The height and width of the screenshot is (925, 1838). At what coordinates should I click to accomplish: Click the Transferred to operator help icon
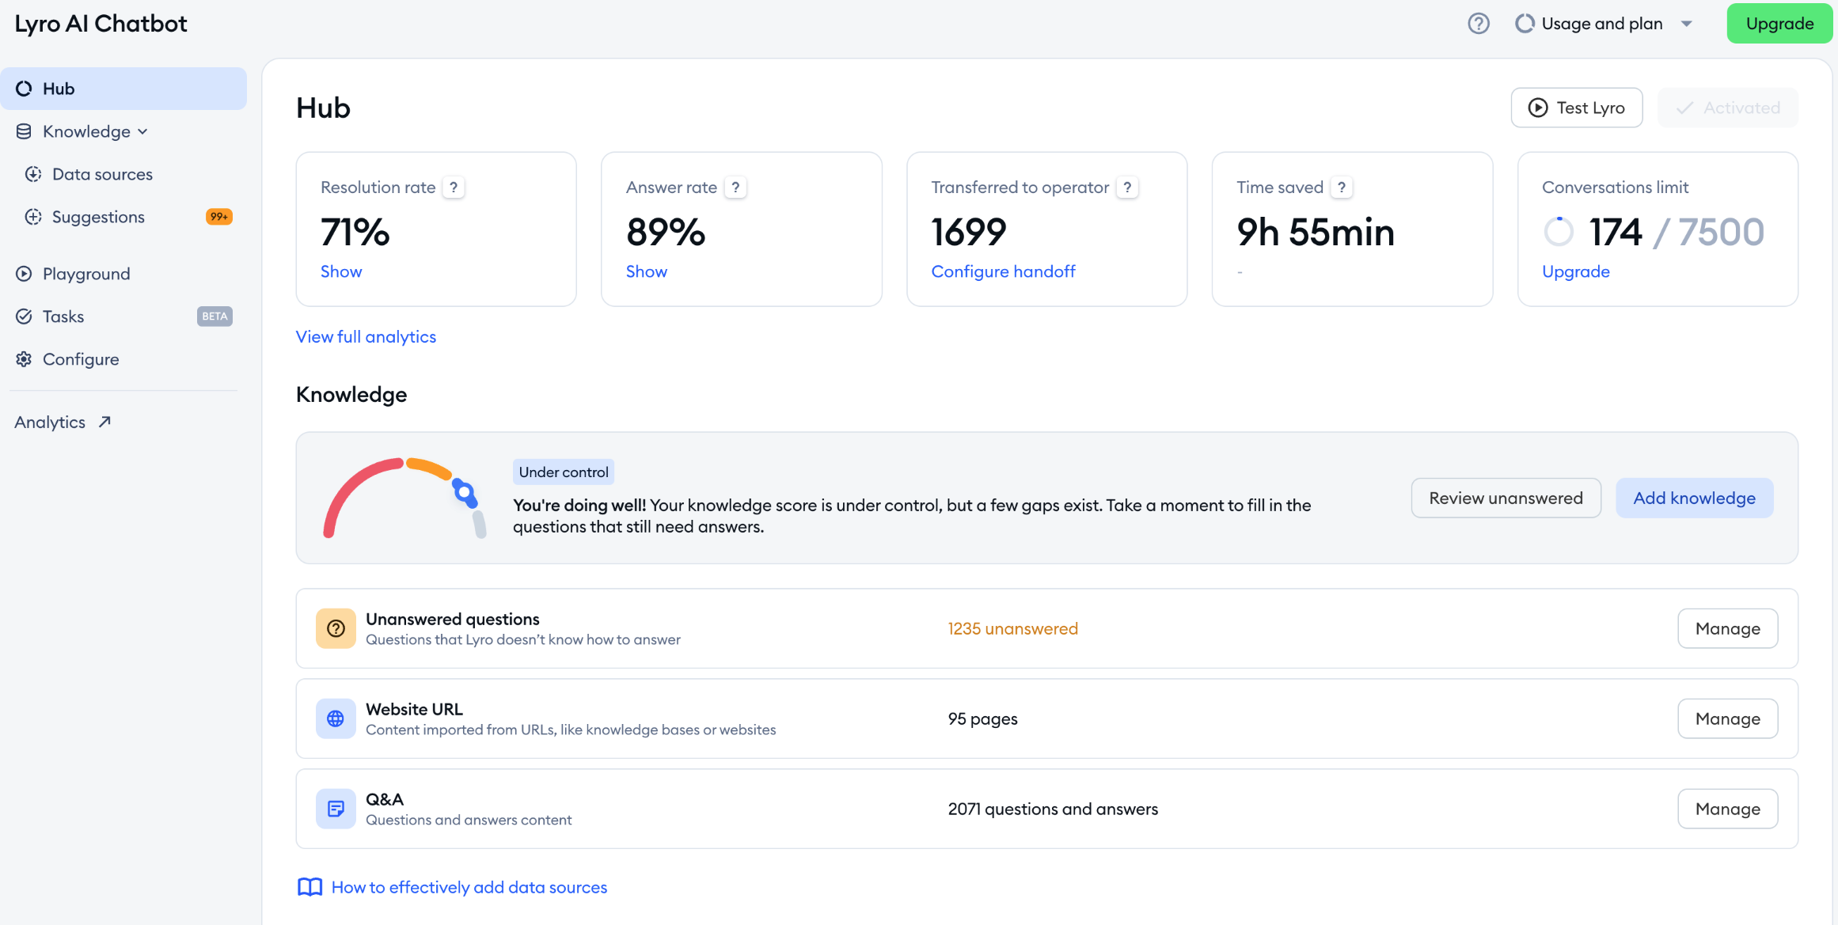click(1127, 188)
